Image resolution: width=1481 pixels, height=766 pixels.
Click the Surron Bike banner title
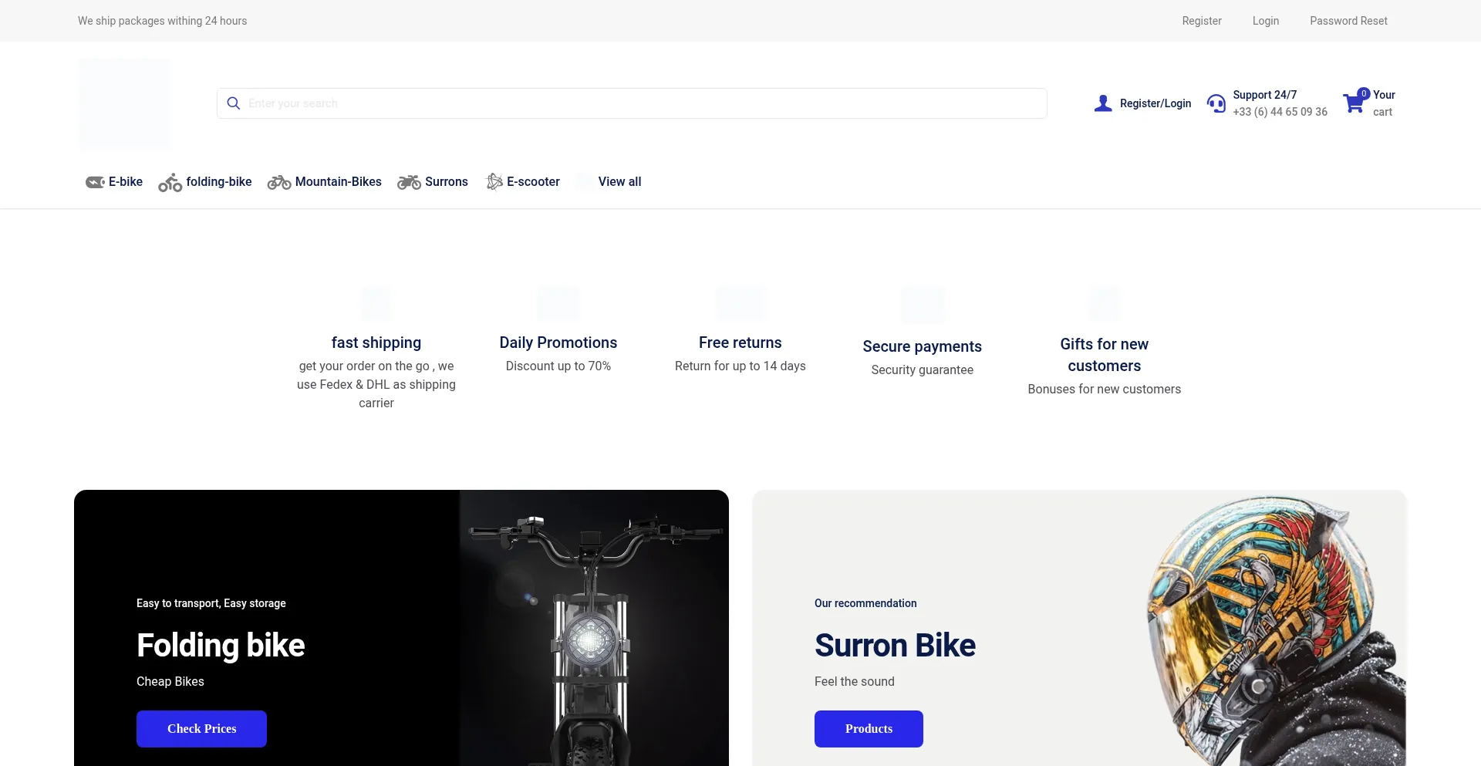click(895, 646)
